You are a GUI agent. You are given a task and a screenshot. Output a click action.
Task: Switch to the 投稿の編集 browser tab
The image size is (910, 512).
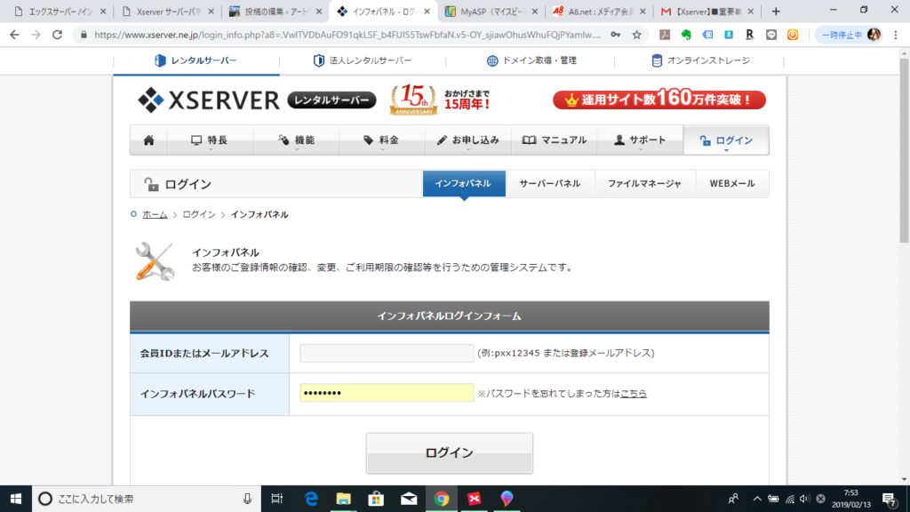click(275, 12)
